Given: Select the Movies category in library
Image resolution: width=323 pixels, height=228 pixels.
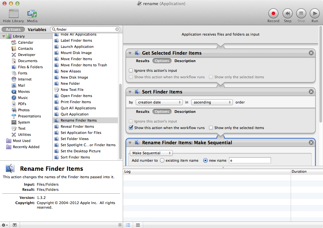Looking at the screenshot, I should pyautogui.click(x=24, y=92).
